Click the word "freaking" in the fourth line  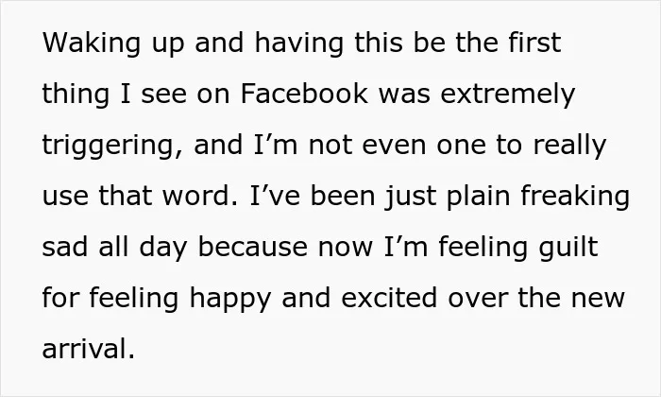(575, 197)
